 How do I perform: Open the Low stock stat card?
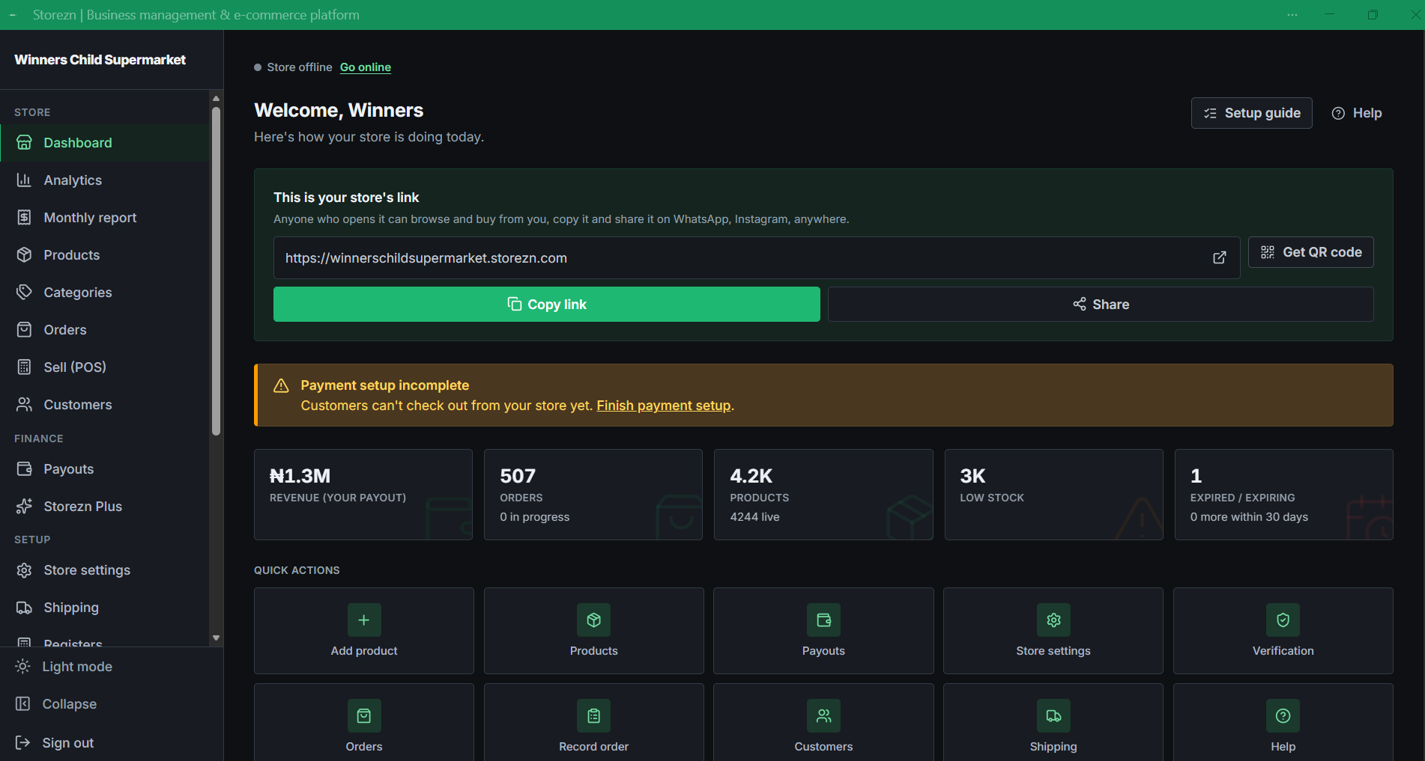click(1053, 495)
